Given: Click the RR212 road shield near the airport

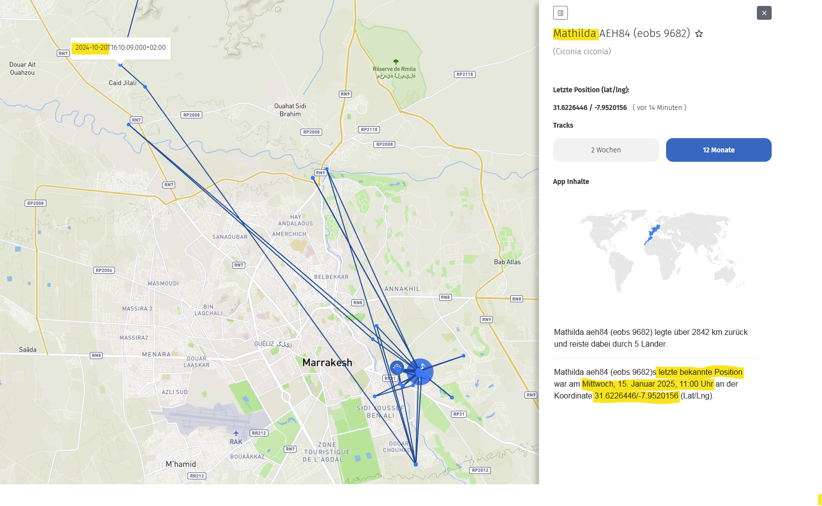Looking at the screenshot, I should pos(259,433).
